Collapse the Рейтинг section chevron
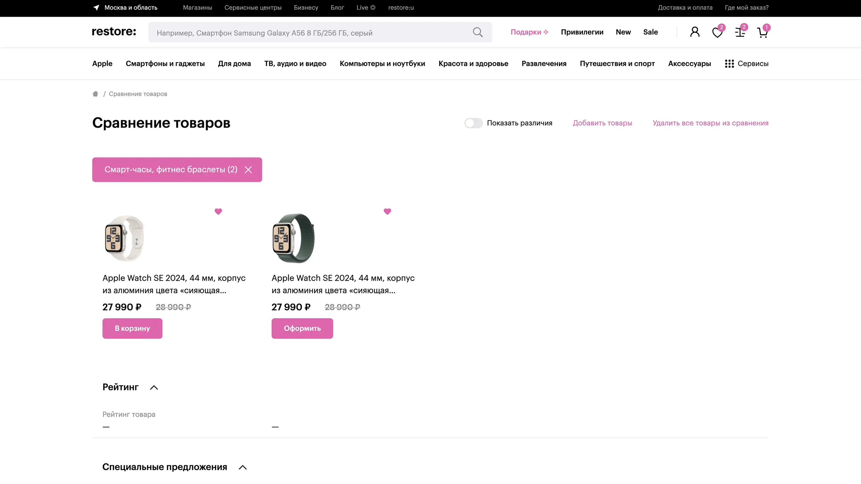 point(154,387)
